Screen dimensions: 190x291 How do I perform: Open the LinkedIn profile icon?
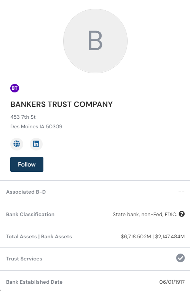pos(36,144)
